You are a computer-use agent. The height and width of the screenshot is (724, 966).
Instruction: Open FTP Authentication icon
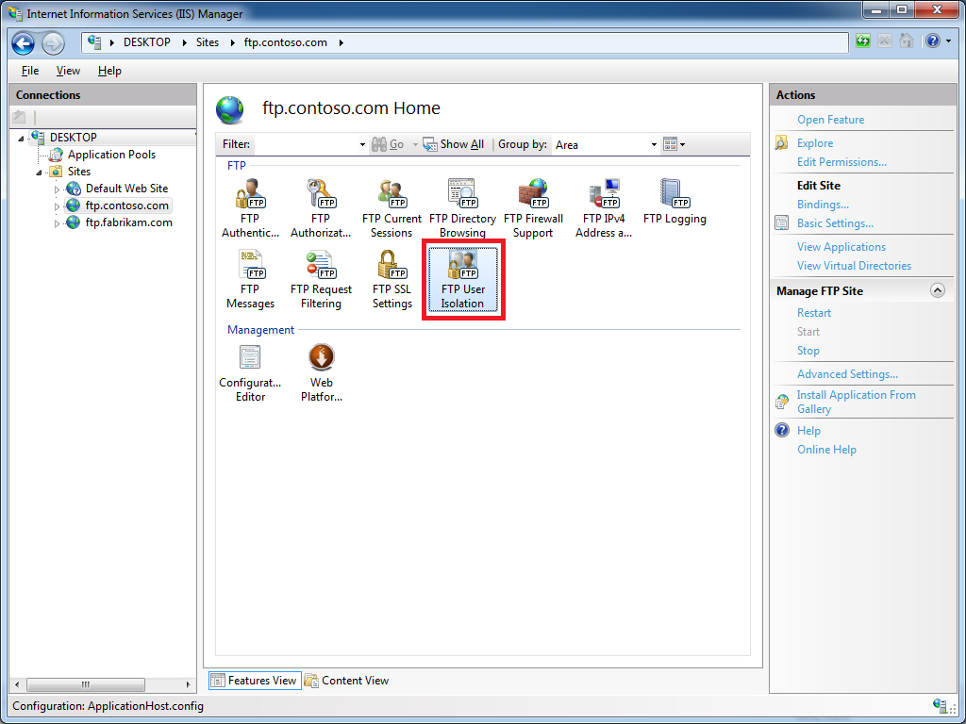pyautogui.click(x=250, y=208)
